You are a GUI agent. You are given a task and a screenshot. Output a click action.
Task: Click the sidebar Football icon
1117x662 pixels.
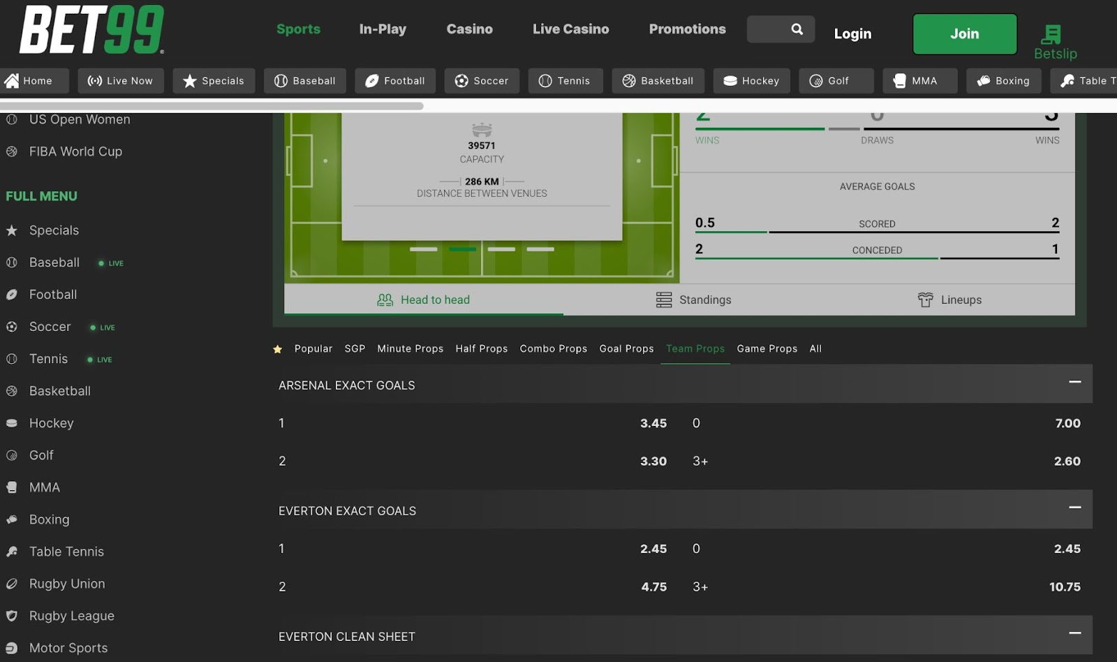[12, 295]
